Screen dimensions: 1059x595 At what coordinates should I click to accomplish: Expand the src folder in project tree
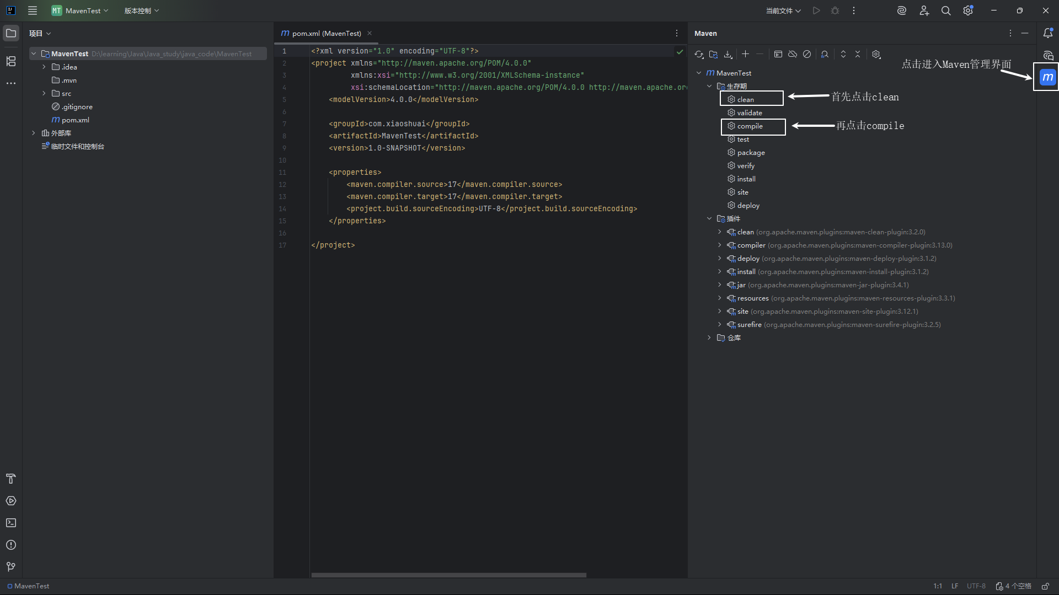(44, 94)
